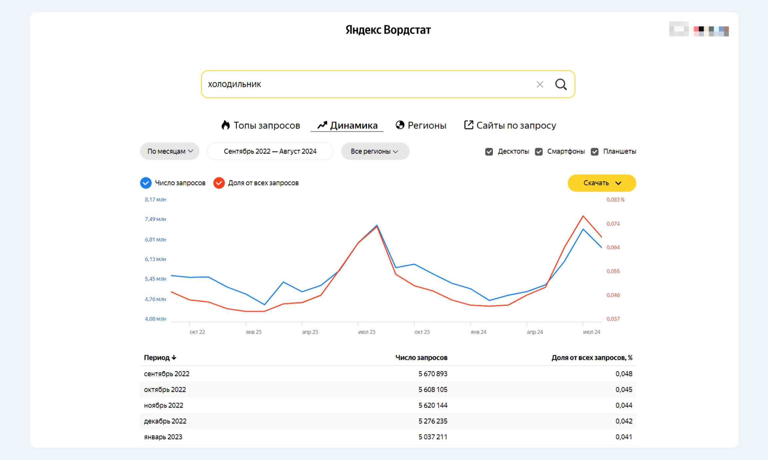Select the ноябрь 2022 row
The height and width of the screenshot is (460, 768).
point(388,405)
